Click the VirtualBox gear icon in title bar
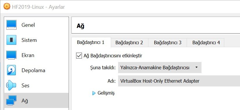The height and width of the screenshot is (110, 240). click(x=7, y=6)
